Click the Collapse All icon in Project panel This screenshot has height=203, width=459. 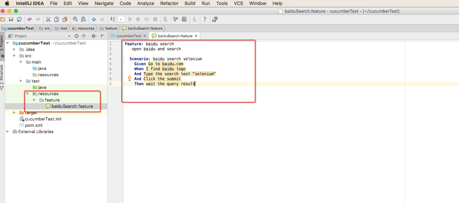point(84,36)
